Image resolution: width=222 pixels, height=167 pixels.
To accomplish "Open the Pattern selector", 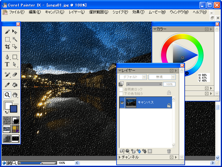I will [x=7, y=129].
